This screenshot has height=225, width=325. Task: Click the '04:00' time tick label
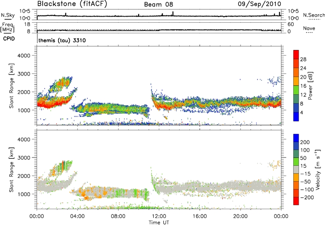click(x=78, y=216)
